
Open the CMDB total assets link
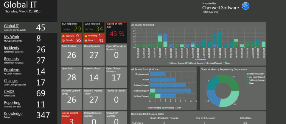tap(9, 92)
